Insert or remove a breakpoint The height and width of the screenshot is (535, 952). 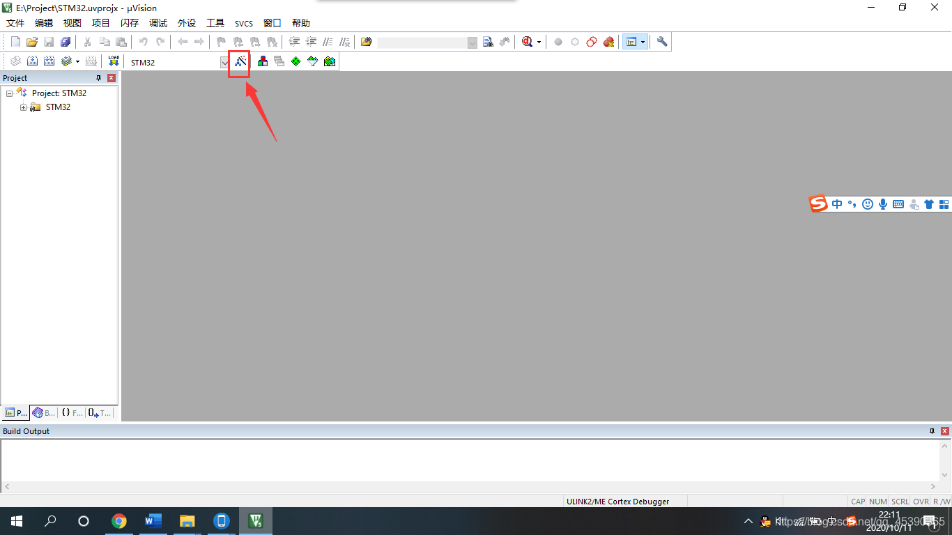pos(558,42)
